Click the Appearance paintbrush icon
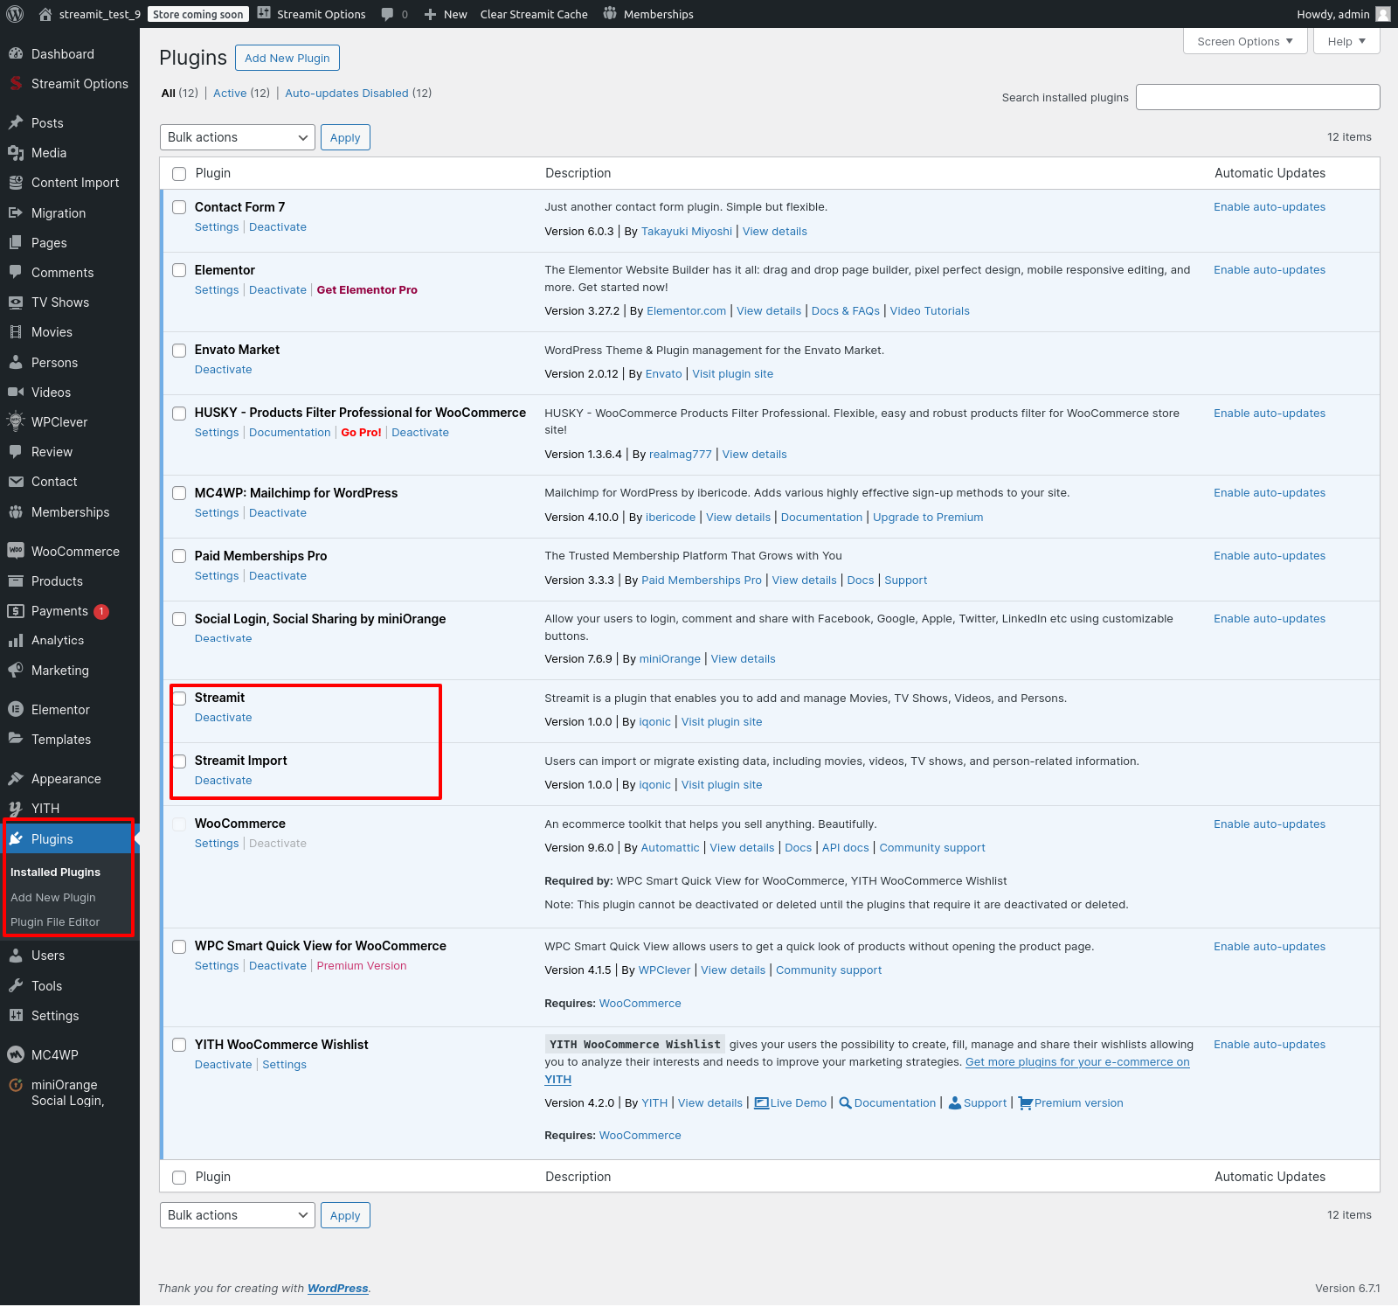Image resolution: width=1398 pixels, height=1307 pixels. pos(16,779)
